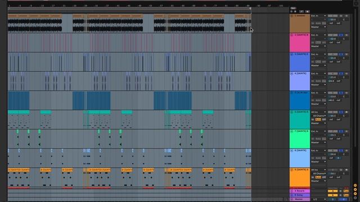Select track 5 dark blue header
Screen dimensions: 360x202
300,100
